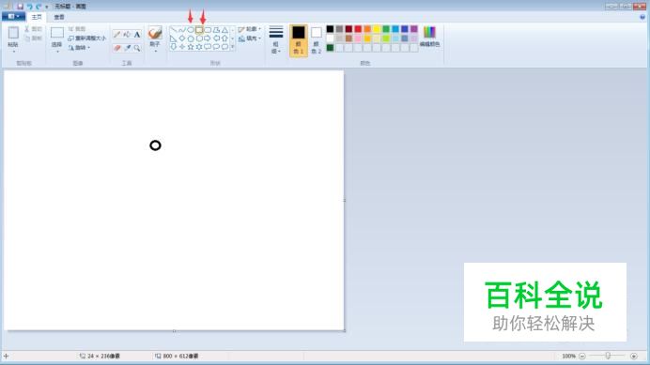Click the blue Help icon at top right
Viewport: 650px width, 365px height.
(x=642, y=17)
